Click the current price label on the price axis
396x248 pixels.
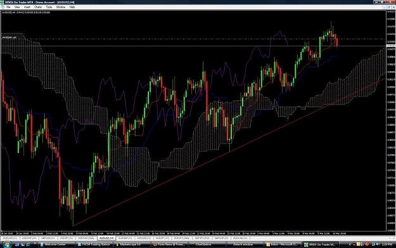[x=391, y=46]
